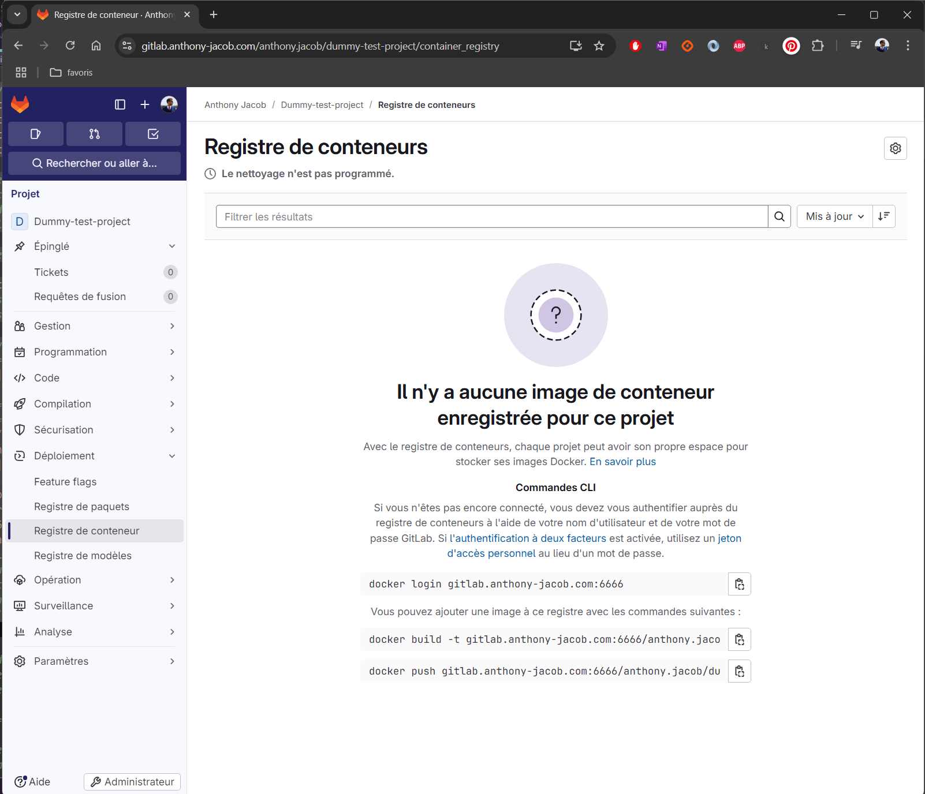The height and width of the screenshot is (794, 925).
Task: Expand the Analyse menu
Action: pyautogui.click(x=95, y=632)
